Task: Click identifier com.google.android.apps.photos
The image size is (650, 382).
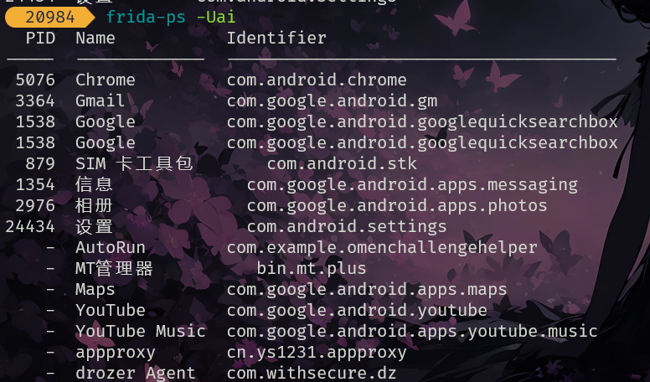Action: pyautogui.click(x=397, y=207)
